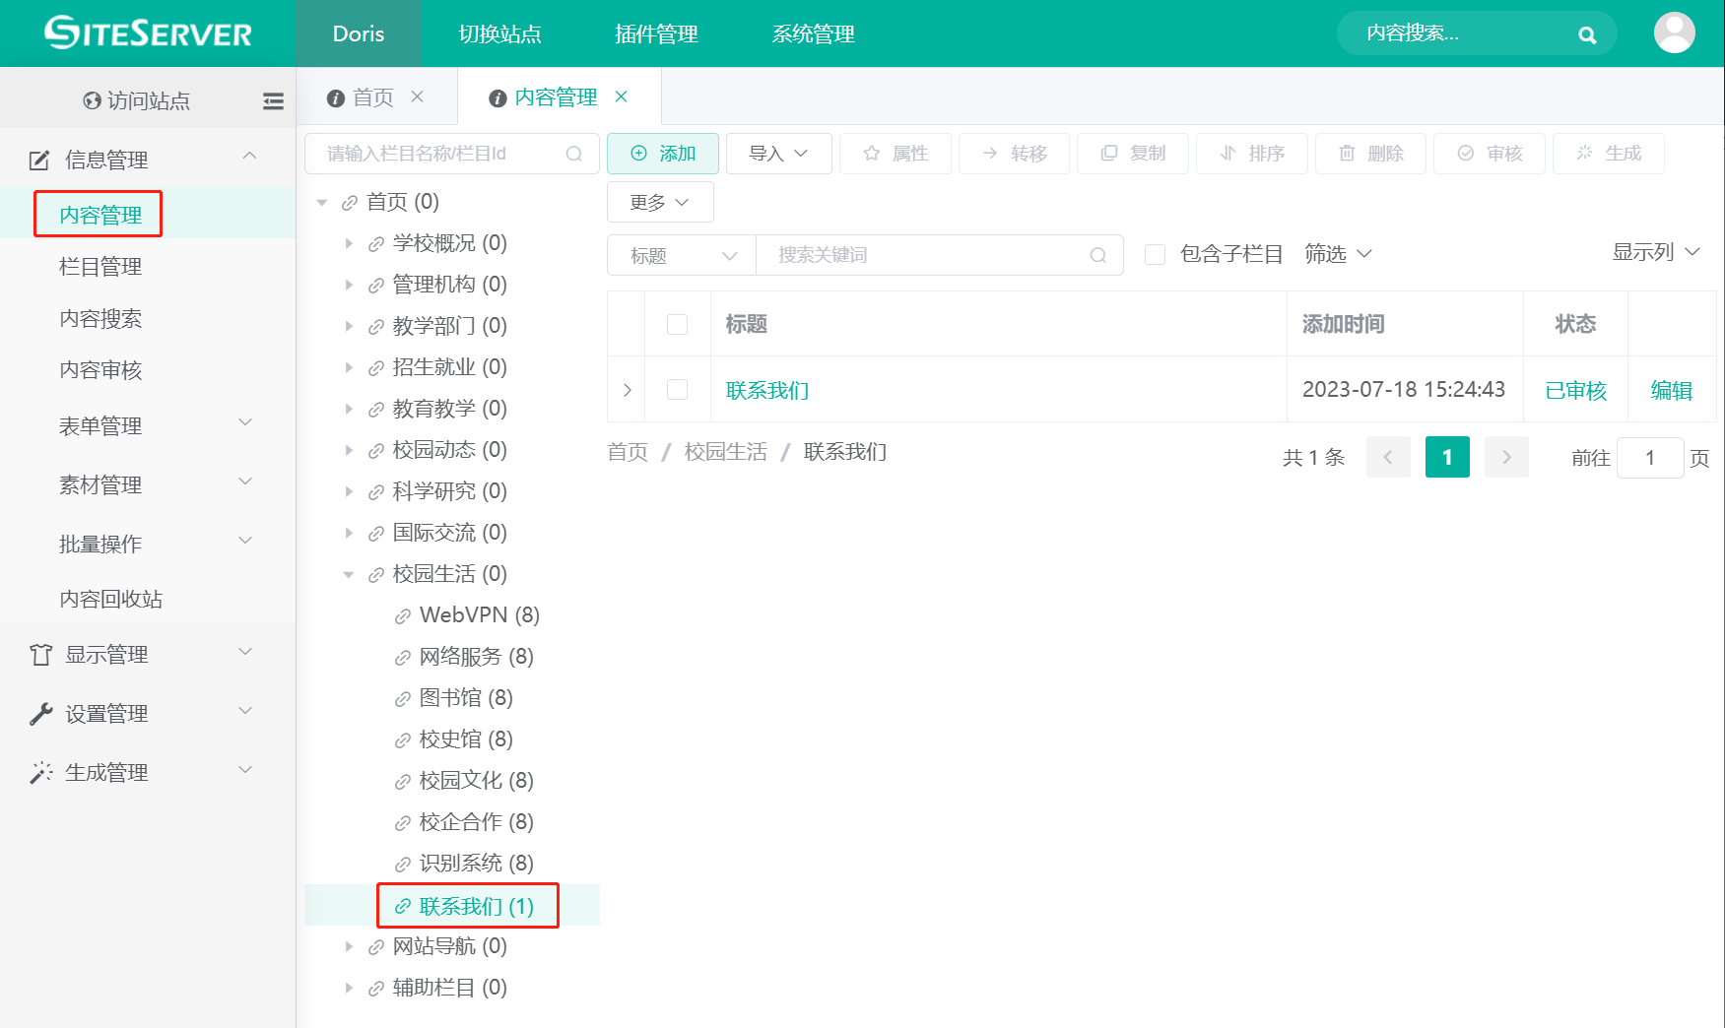Image resolution: width=1725 pixels, height=1028 pixels.
Task: Click the 属性 star icon
Action: [x=871, y=154]
